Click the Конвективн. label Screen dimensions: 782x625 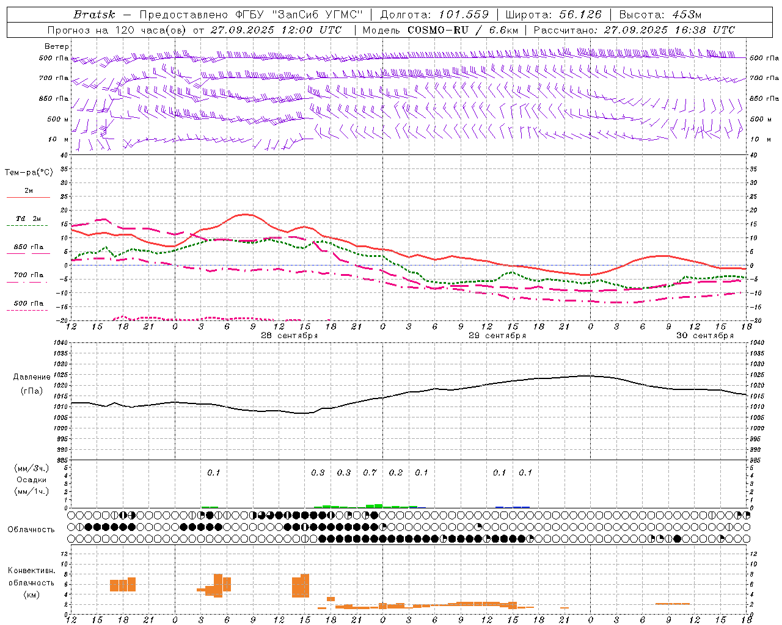pos(32,571)
